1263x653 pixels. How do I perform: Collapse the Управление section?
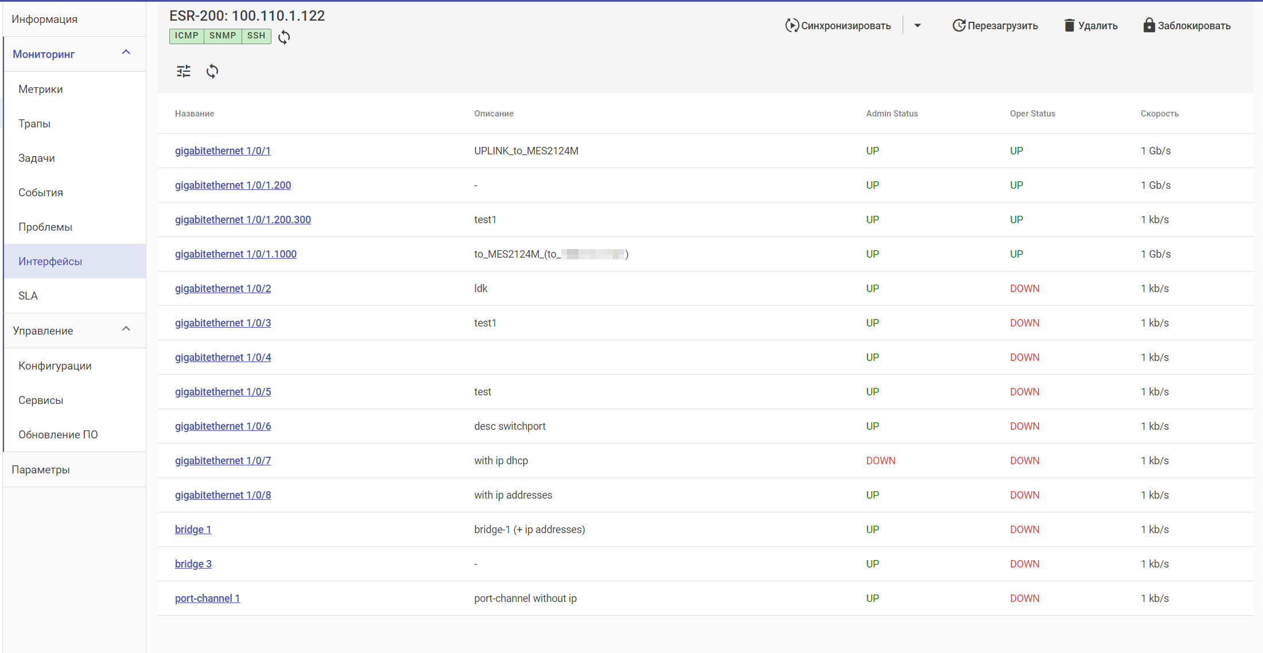126,329
